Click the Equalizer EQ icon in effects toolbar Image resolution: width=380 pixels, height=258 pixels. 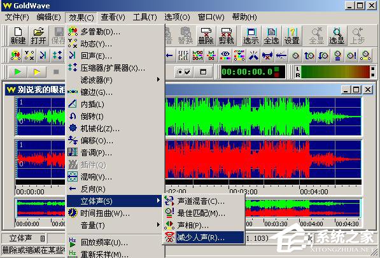click(x=225, y=55)
